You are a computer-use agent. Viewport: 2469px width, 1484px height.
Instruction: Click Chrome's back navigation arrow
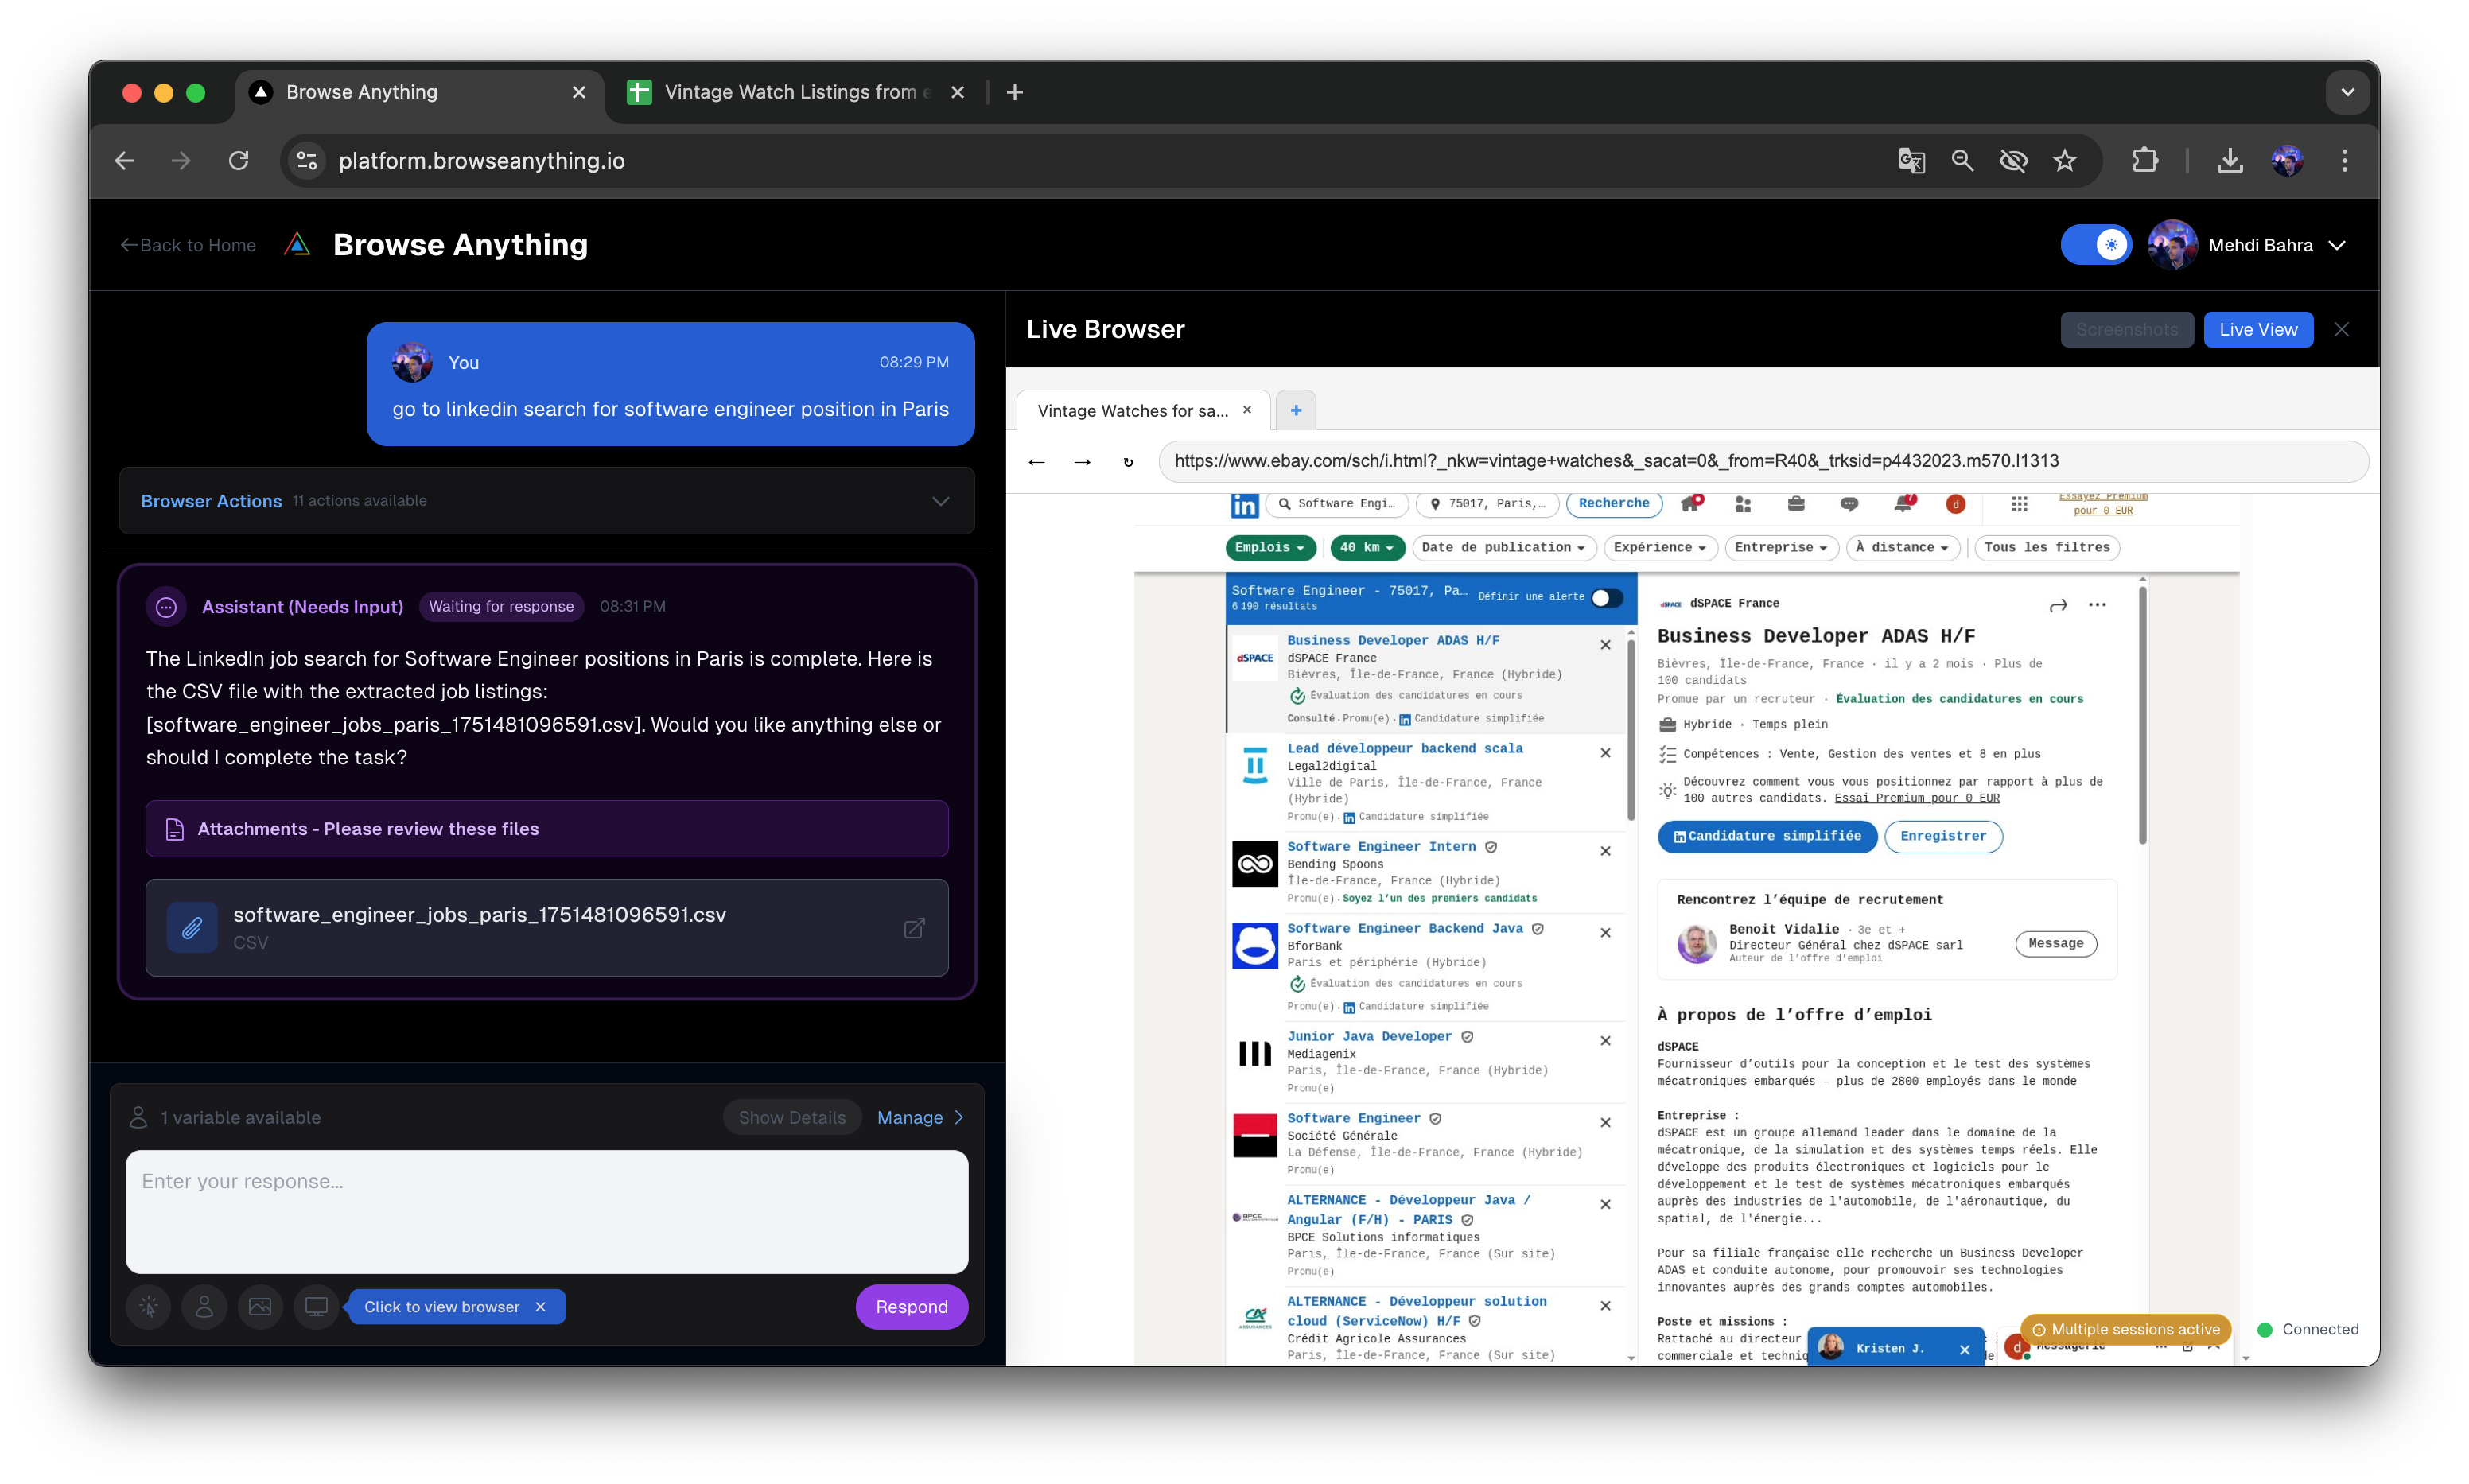click(124, 160)
